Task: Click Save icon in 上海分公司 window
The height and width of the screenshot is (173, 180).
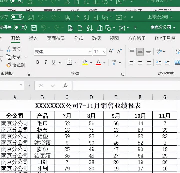Action: (x=31, y=18)
